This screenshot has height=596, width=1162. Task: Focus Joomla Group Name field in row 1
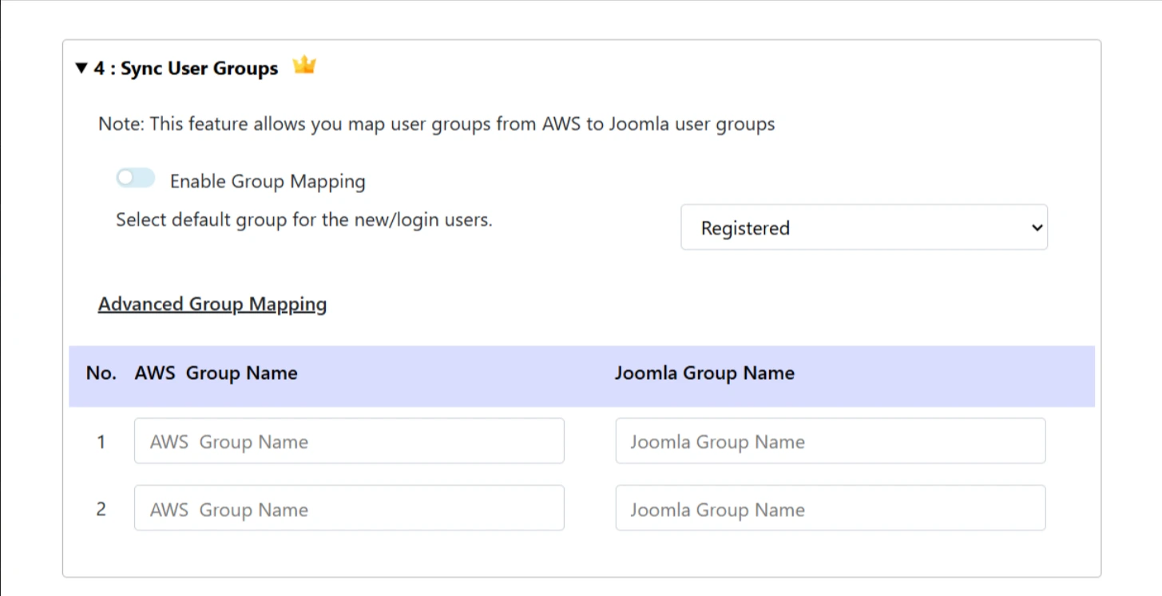(831, 441)
